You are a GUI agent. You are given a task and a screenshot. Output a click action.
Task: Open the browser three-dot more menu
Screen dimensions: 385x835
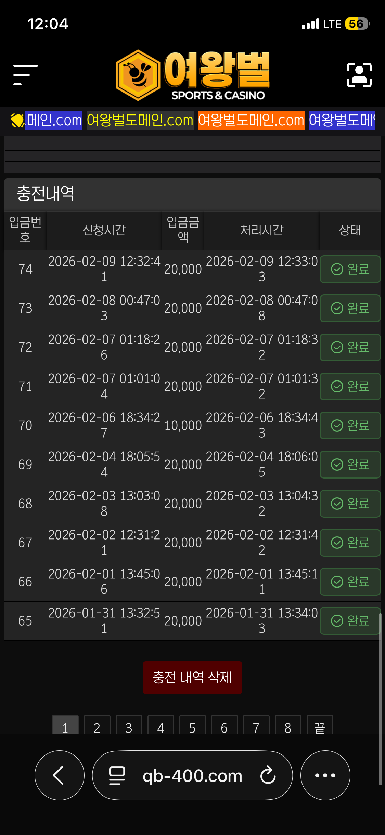coord(325,775)
